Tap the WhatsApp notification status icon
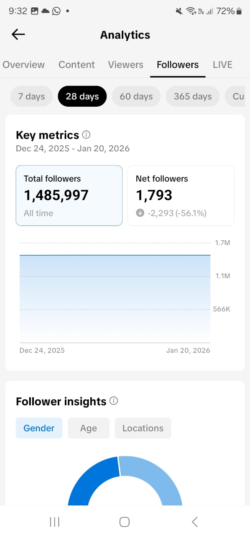The width and height of the screenshot is (250, 537). click(x=56, y=11)
